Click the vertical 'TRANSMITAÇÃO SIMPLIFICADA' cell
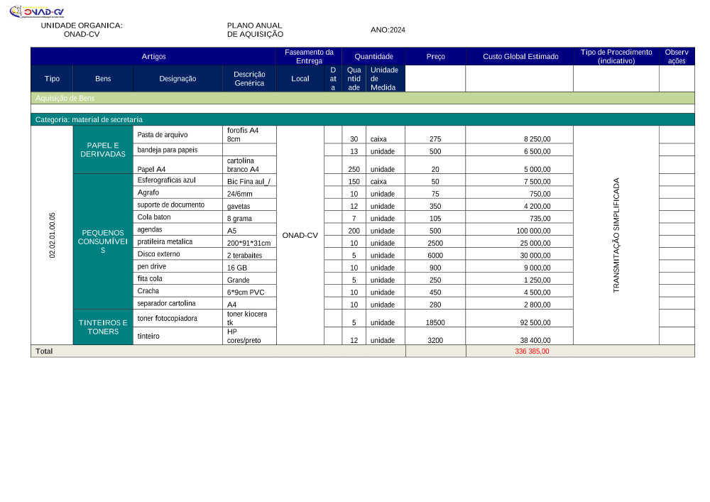 (x=616, y=235)
